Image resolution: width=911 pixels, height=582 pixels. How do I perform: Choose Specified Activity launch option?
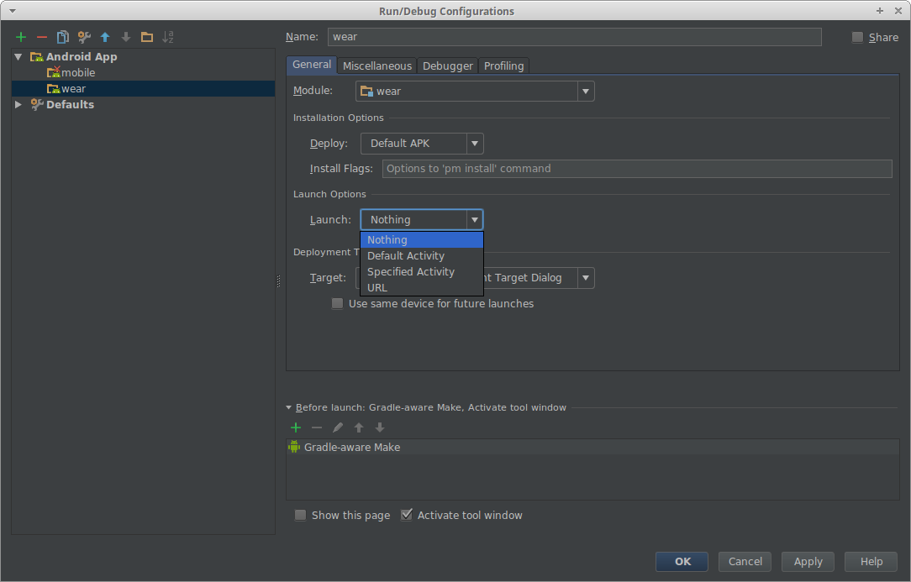point(422,272)
